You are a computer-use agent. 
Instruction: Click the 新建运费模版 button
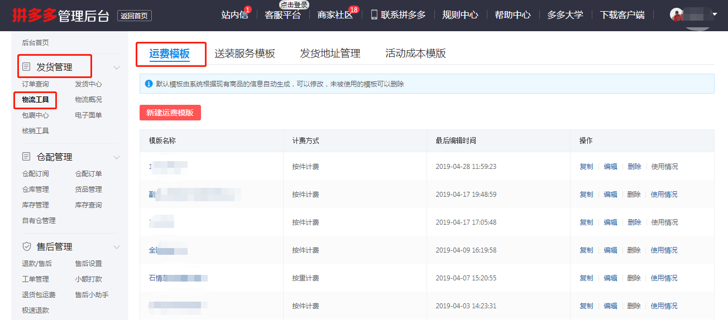170,113
